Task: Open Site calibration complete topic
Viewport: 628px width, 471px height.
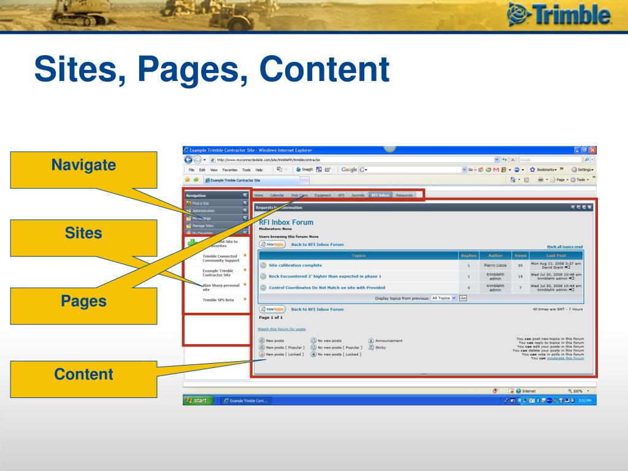Action: click(x=295, y=265)
